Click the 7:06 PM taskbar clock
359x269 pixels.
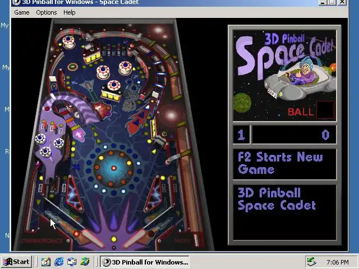[x=338, y=262]
